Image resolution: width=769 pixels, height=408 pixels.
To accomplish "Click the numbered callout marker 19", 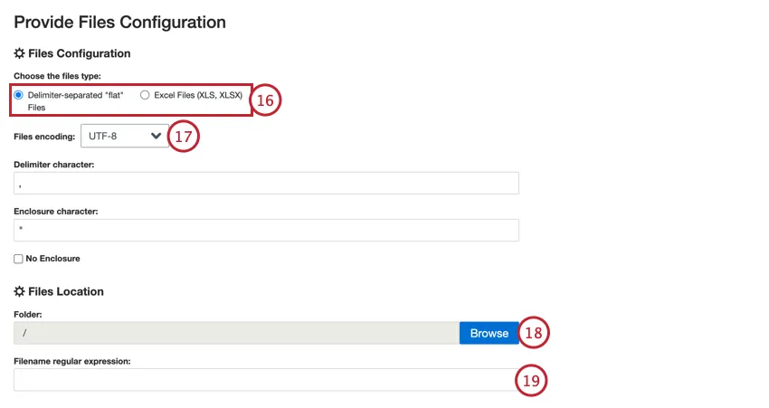I will (x=531, y=381).
